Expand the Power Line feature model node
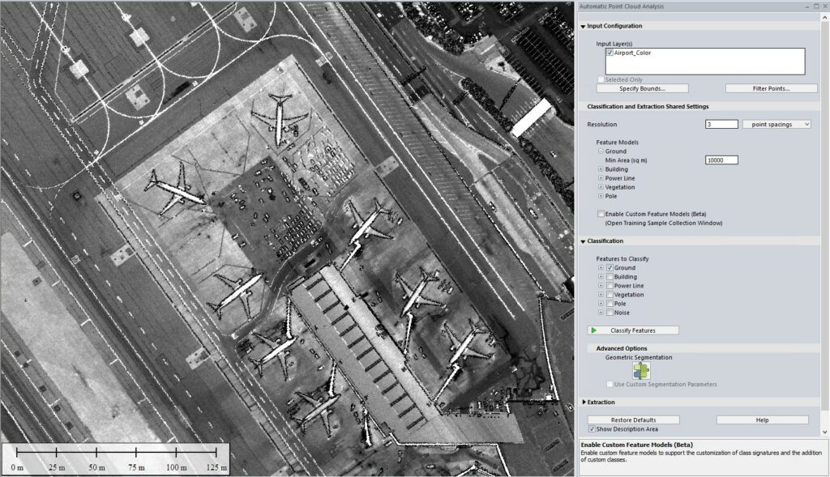 click(x=601, y=178)
